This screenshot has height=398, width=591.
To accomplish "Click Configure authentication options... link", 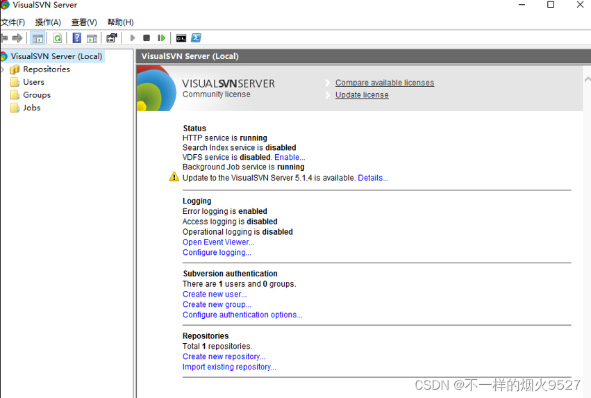I will coord(242,315).
